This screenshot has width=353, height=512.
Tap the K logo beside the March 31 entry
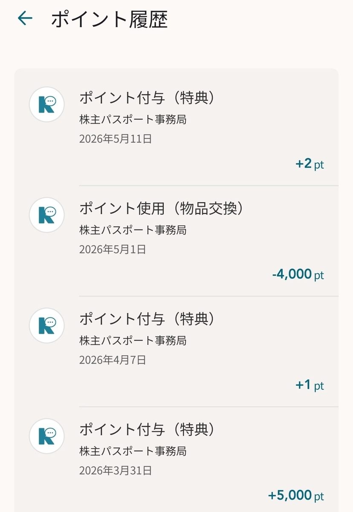[x=46, y=436]
